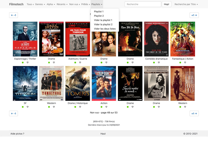Toggle green dot under Titanium
208x145 pixels.
[x=23, y=107]
